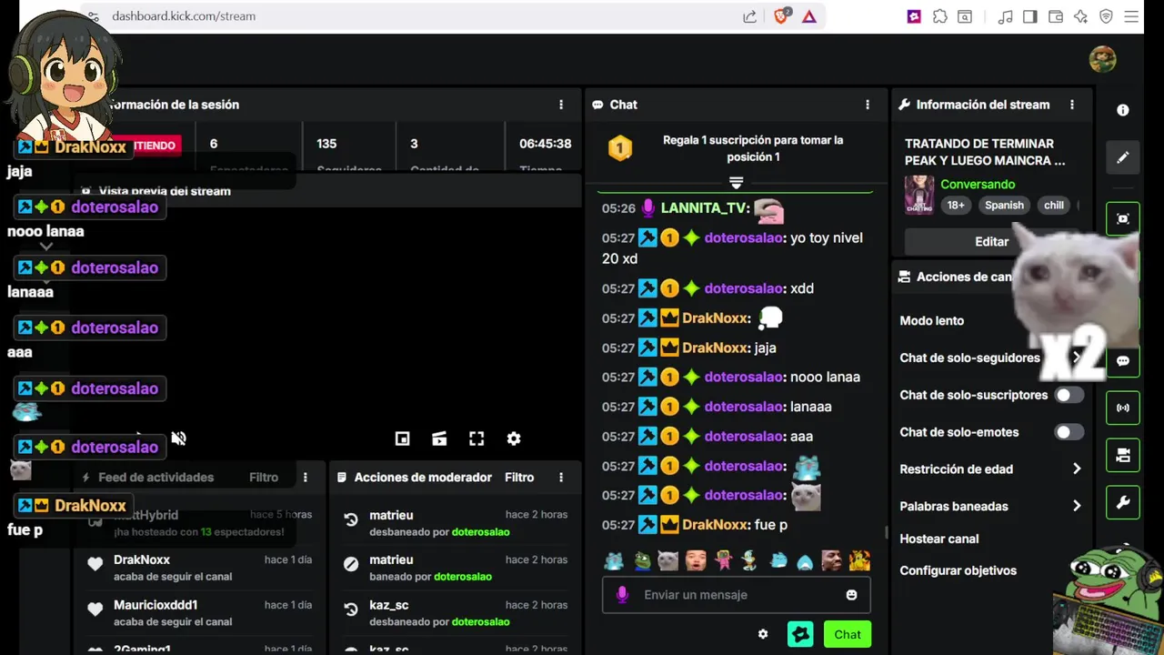Viewport: 1164px width, 655px height.
Task: Click the share icon in address bar
Action: 749,16
